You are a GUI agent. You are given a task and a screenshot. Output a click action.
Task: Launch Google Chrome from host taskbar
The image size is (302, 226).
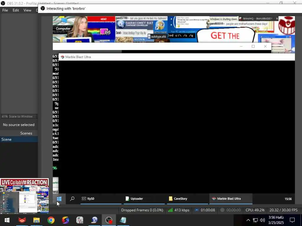51,220
